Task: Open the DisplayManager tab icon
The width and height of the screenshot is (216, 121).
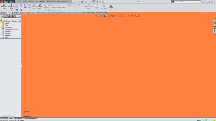Action: coord(14,16)
